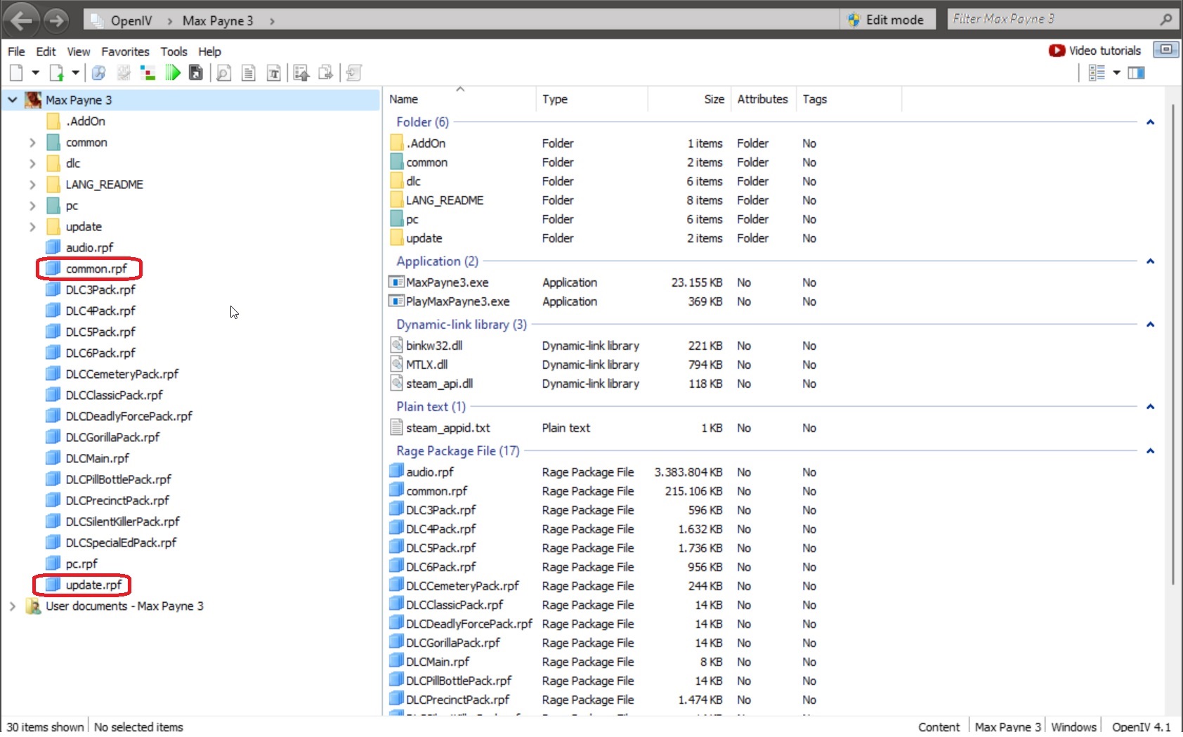Expand the common folder in tree

tap(32, 143)
